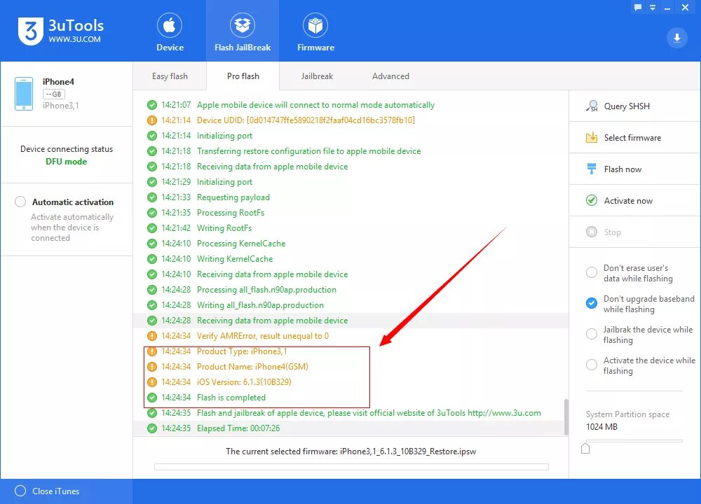The image size is (701, 504).
Task: Open the http://www.3u.com link in log
Action: click(504, 413)
